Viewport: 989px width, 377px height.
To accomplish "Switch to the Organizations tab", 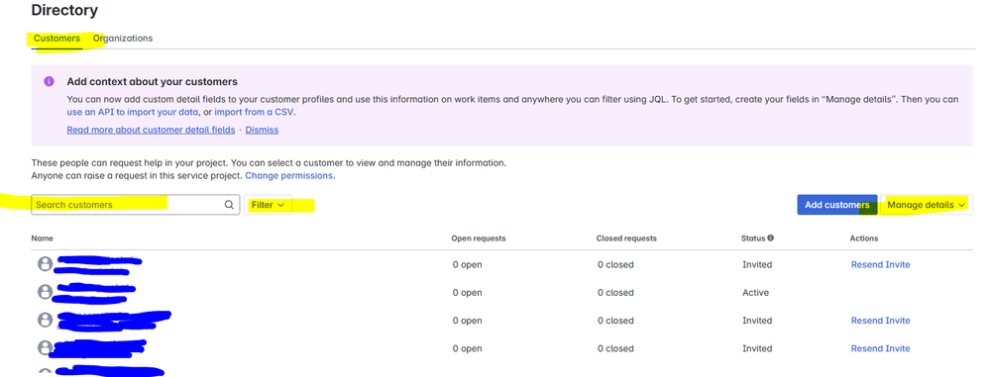I will coord(123,39).
